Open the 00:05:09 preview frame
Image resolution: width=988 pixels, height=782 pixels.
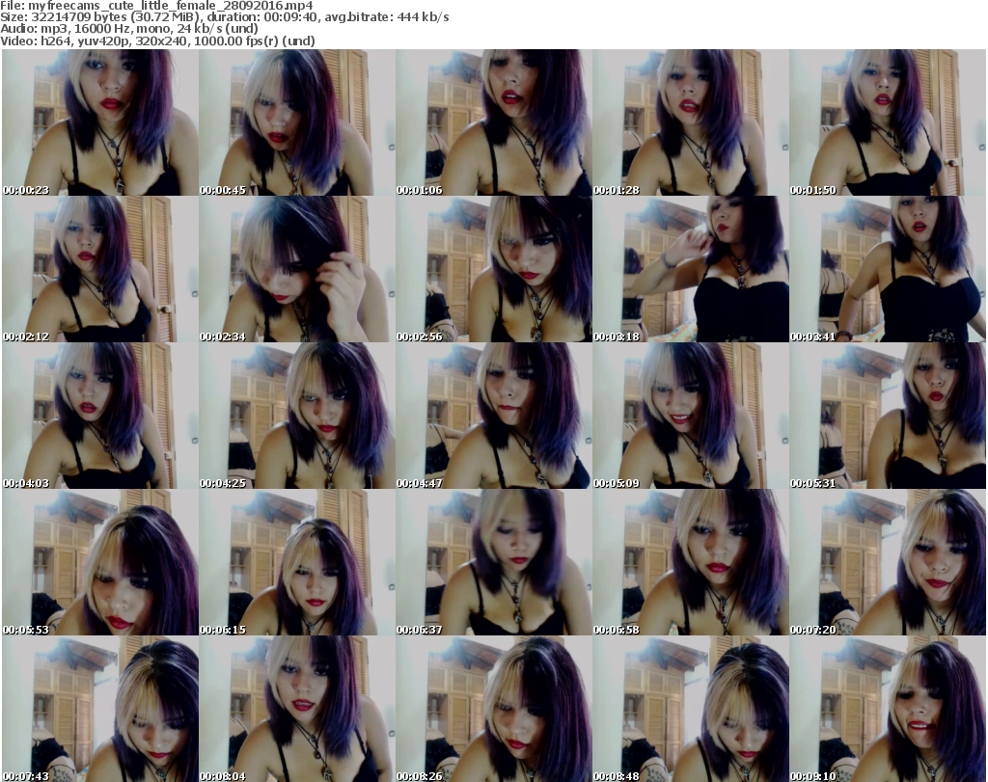pos(691,416)
